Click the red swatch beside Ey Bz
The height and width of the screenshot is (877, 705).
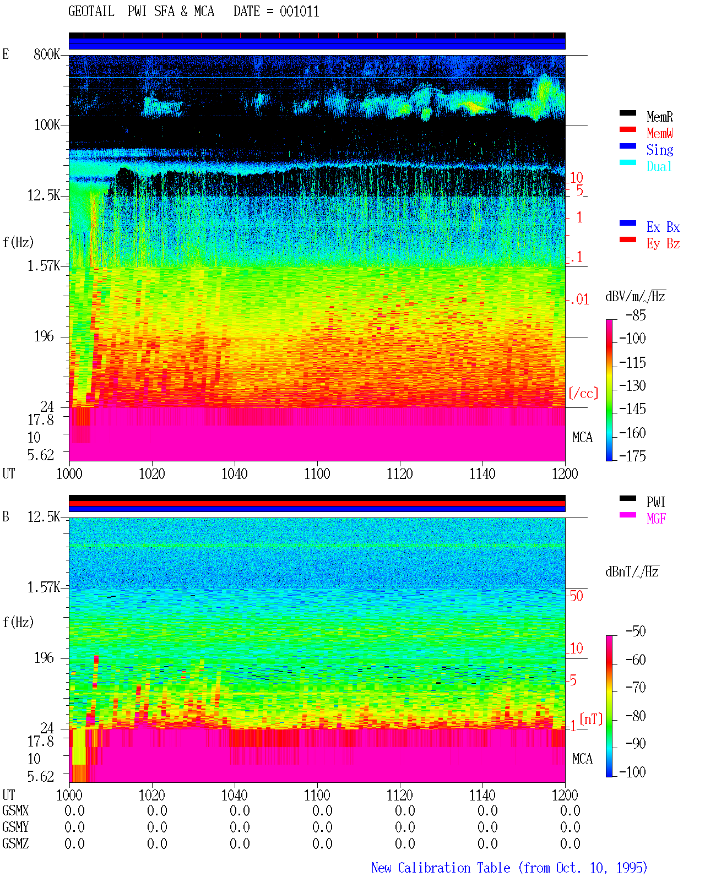pyautogui.click(x=627, y=239)
